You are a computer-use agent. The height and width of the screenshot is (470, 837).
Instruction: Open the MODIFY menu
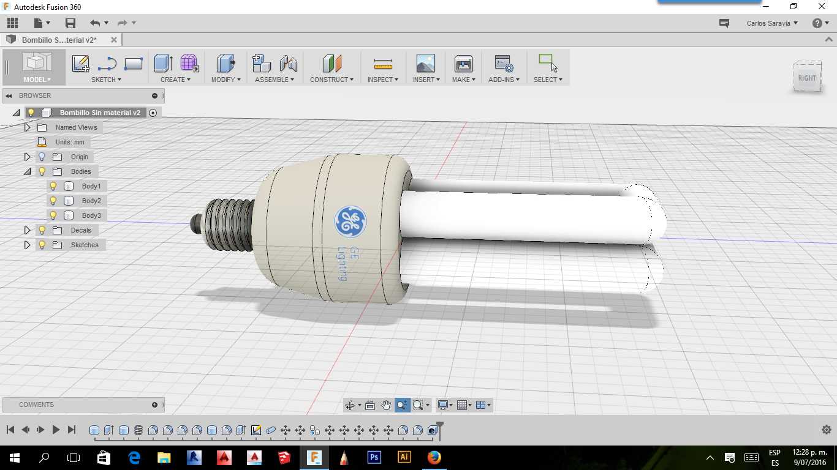point(226,80)
